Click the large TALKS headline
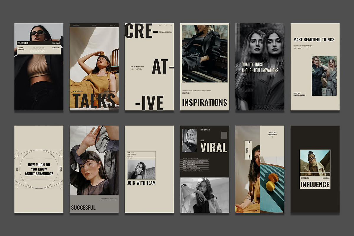Screen dimensions: 354x236 pyautogui.click(x=94, y=100)
